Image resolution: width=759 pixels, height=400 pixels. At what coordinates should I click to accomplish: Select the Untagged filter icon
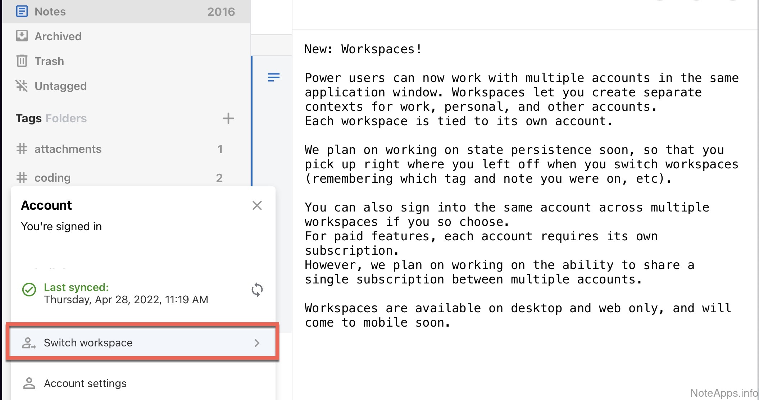pos(22,86)
